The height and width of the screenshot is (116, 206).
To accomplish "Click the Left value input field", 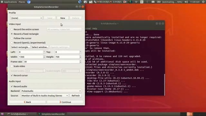I will click(x=31, y=52).
